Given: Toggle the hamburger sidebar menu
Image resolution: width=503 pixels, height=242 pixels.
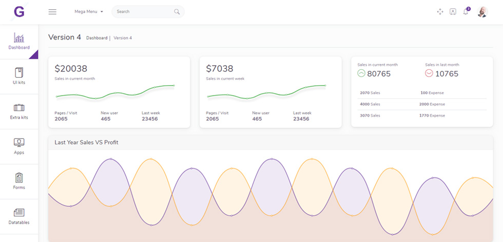Looking at the screenshot, I should (52, 12).
